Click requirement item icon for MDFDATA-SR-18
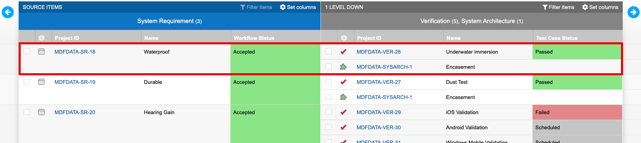The height and width of the screenshot is (143, 641). [41, 52]
